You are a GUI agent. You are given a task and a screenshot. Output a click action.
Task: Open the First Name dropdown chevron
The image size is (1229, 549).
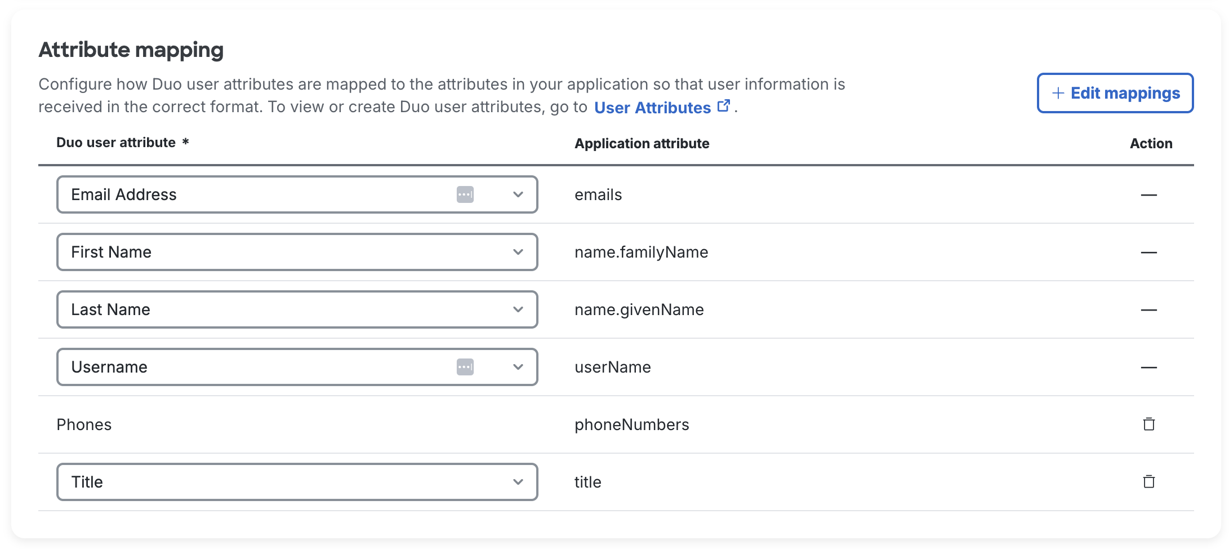[x=518, y=252]
